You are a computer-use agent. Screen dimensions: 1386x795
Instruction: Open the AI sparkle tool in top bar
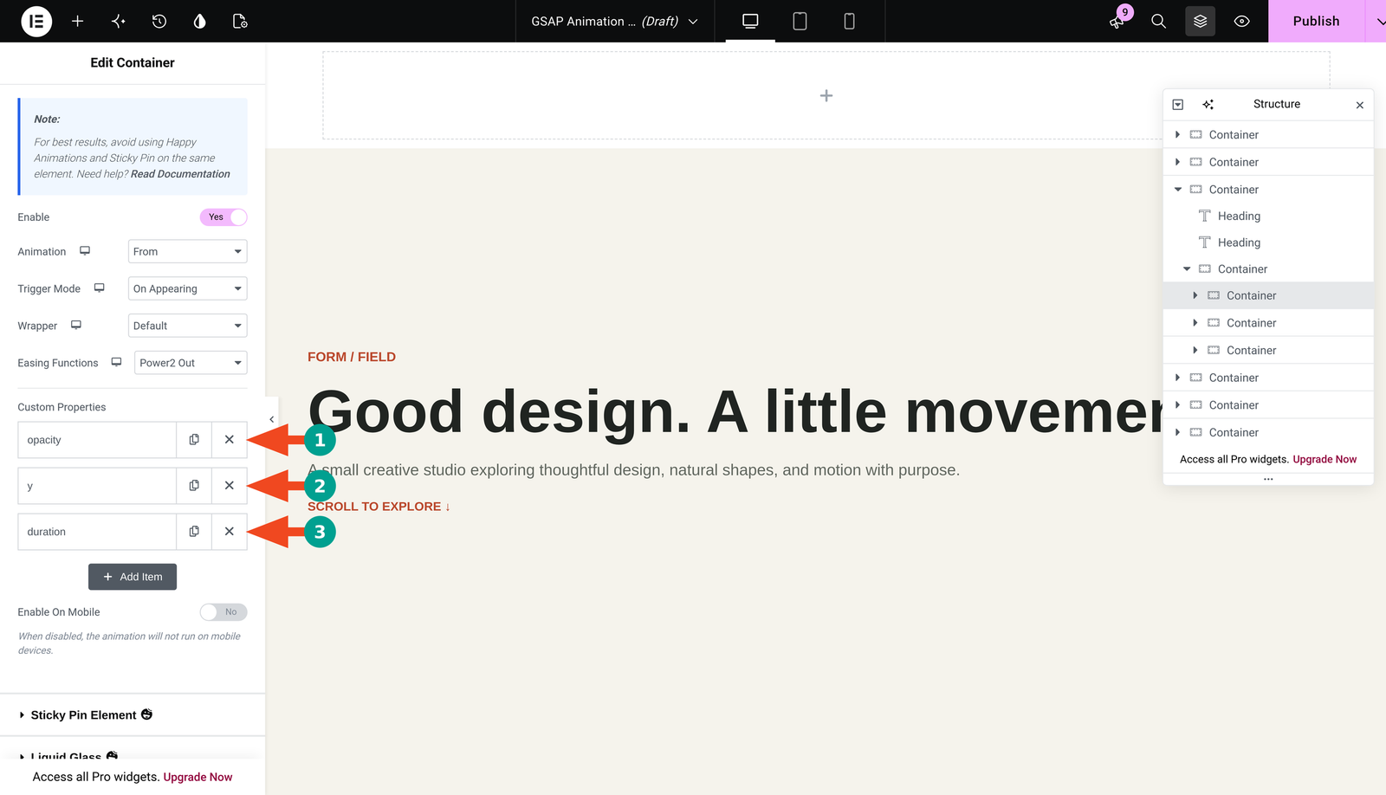pos(119,21)
